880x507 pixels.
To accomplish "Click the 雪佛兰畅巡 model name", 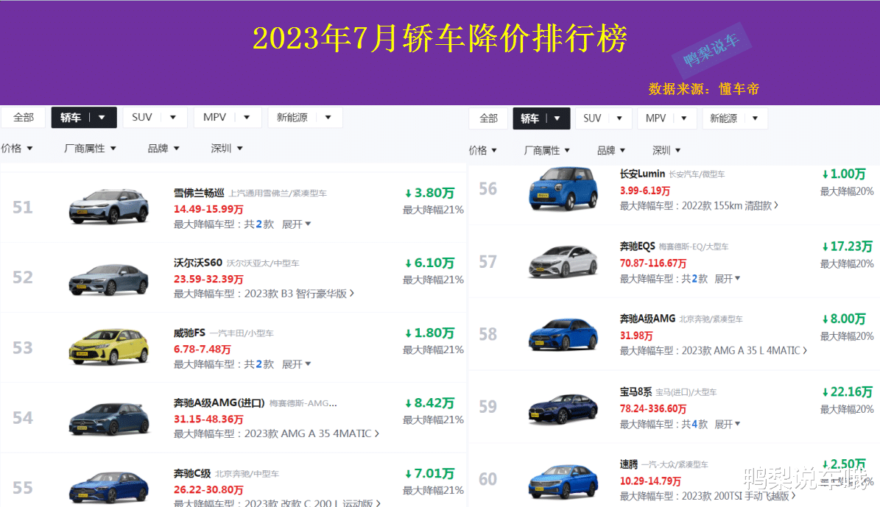I will (199, 193).
